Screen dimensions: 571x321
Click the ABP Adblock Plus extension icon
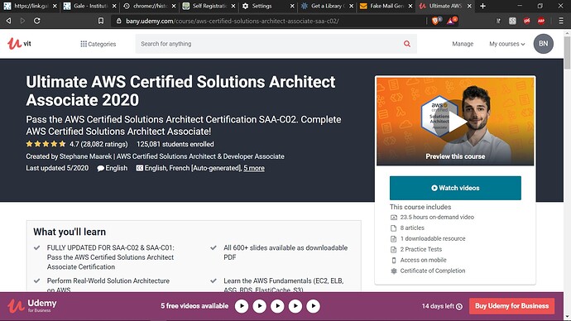pos(541,21)
